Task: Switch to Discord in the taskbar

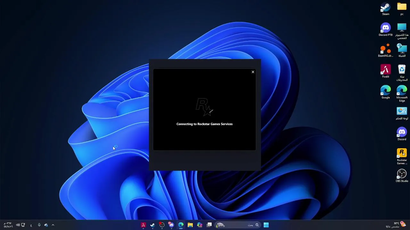Action: click(171, 225)
